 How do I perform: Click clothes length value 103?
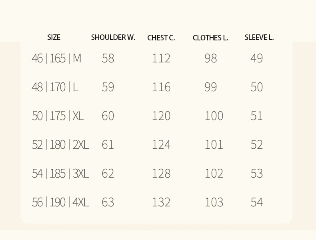(x=214, y=202)
